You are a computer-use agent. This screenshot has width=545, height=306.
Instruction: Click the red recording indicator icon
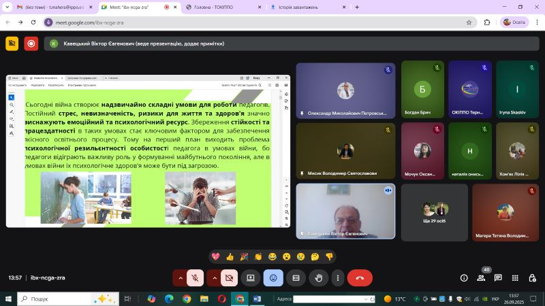31,44
